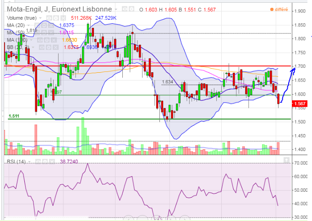Select the red horizontal resistance line at 1.700
The height and width of the screenshot is (221, 312).
pyautogui.click(x=147, y=66)
